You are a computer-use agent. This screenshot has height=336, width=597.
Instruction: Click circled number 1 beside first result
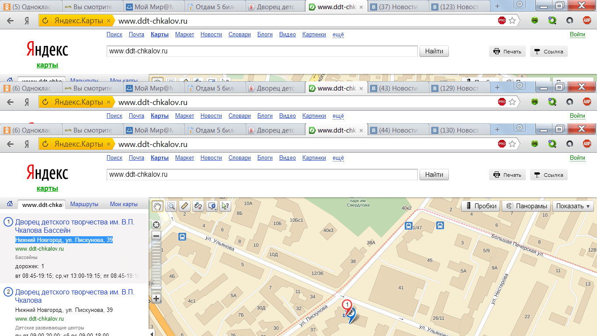pos(8,222)
